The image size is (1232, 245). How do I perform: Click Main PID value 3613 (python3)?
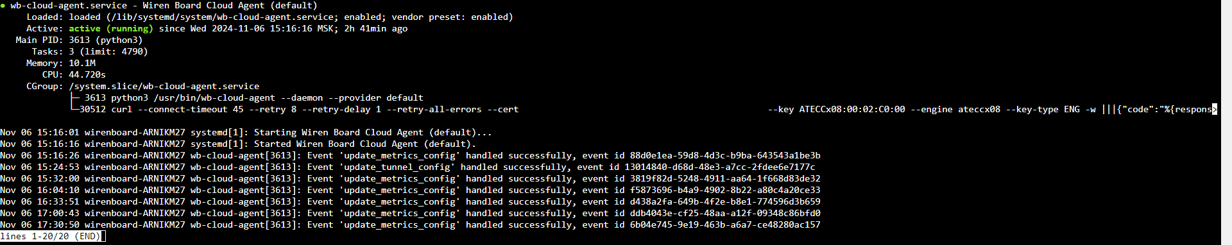(x=106, y=40)
